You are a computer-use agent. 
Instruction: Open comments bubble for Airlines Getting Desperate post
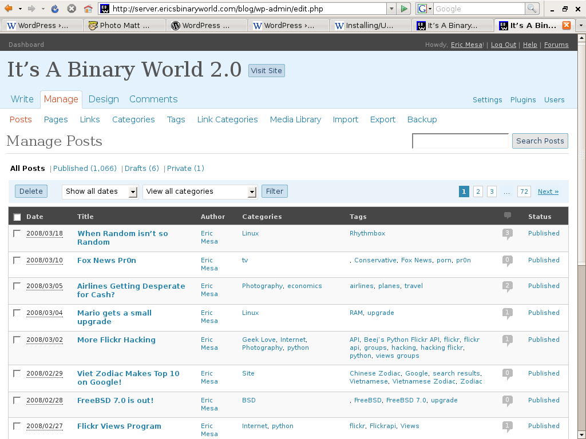point(507,286)
